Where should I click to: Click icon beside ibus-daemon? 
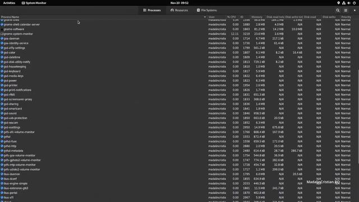coord(2,174)
